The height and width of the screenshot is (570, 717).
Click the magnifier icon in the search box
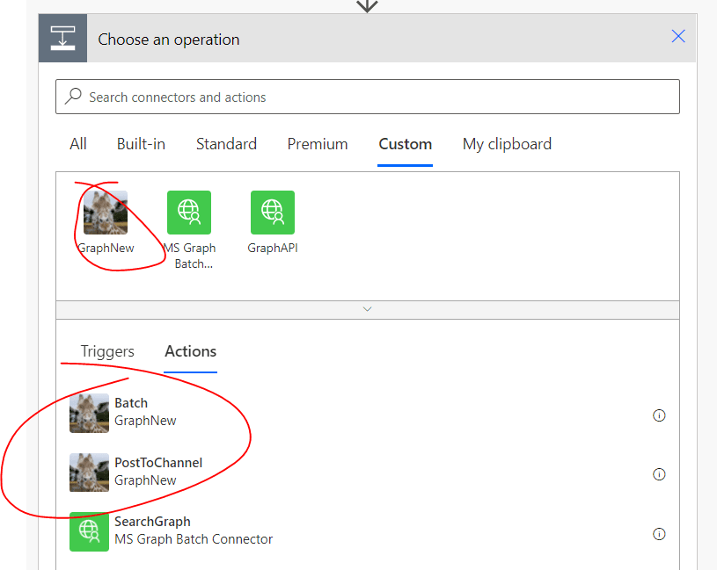click(73, 96)
